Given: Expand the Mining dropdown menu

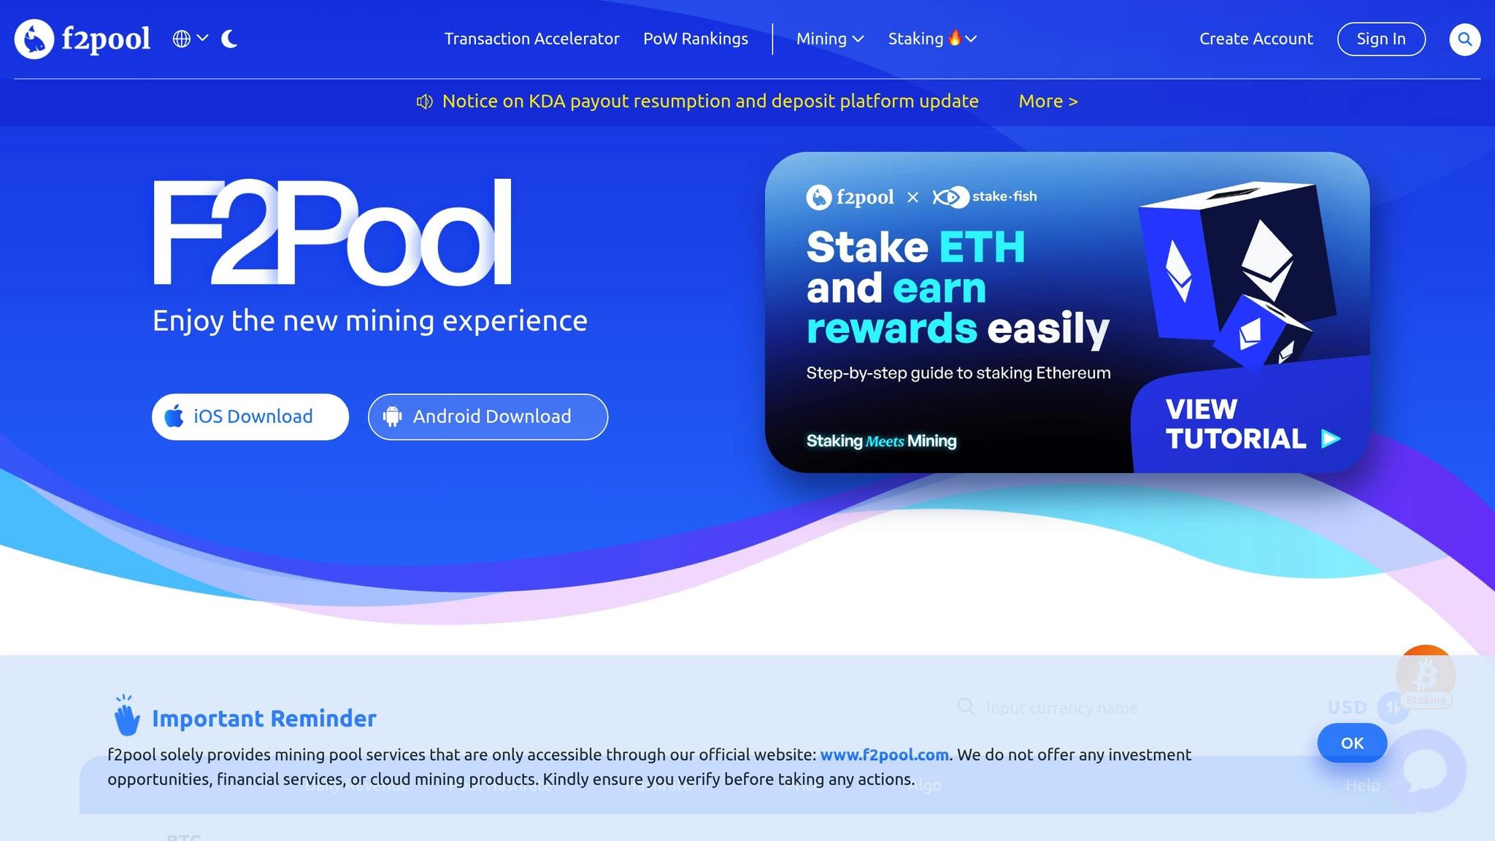Looking at the screenshot, I should pyautogui.click(x=829, y=39).
